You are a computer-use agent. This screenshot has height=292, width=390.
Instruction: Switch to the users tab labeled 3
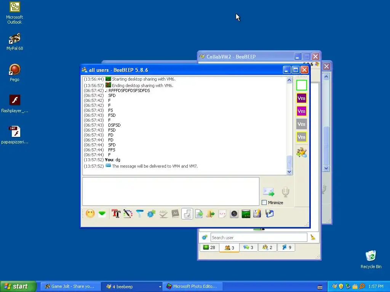229,248
